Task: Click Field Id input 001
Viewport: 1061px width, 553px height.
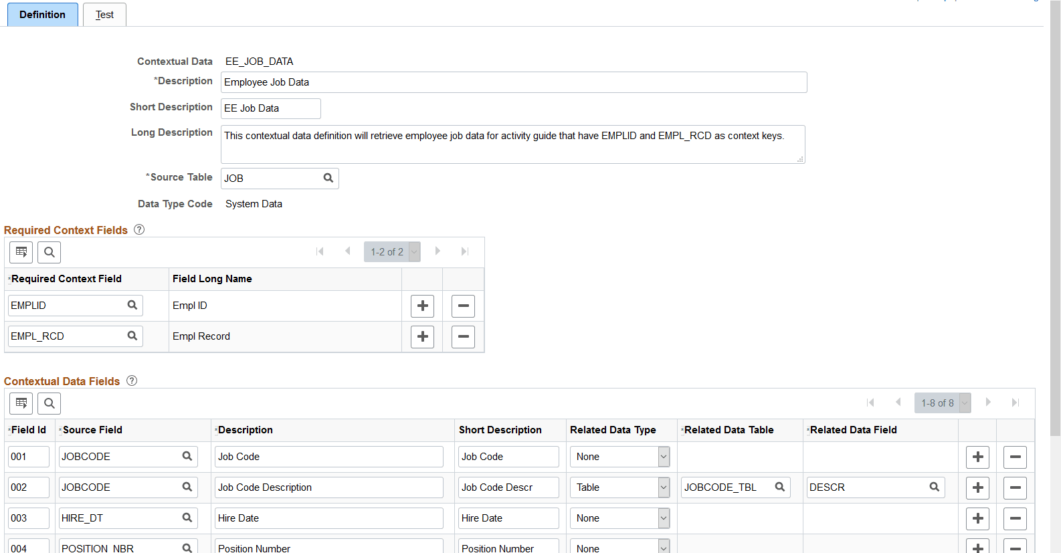Action: tap(29, 457)
